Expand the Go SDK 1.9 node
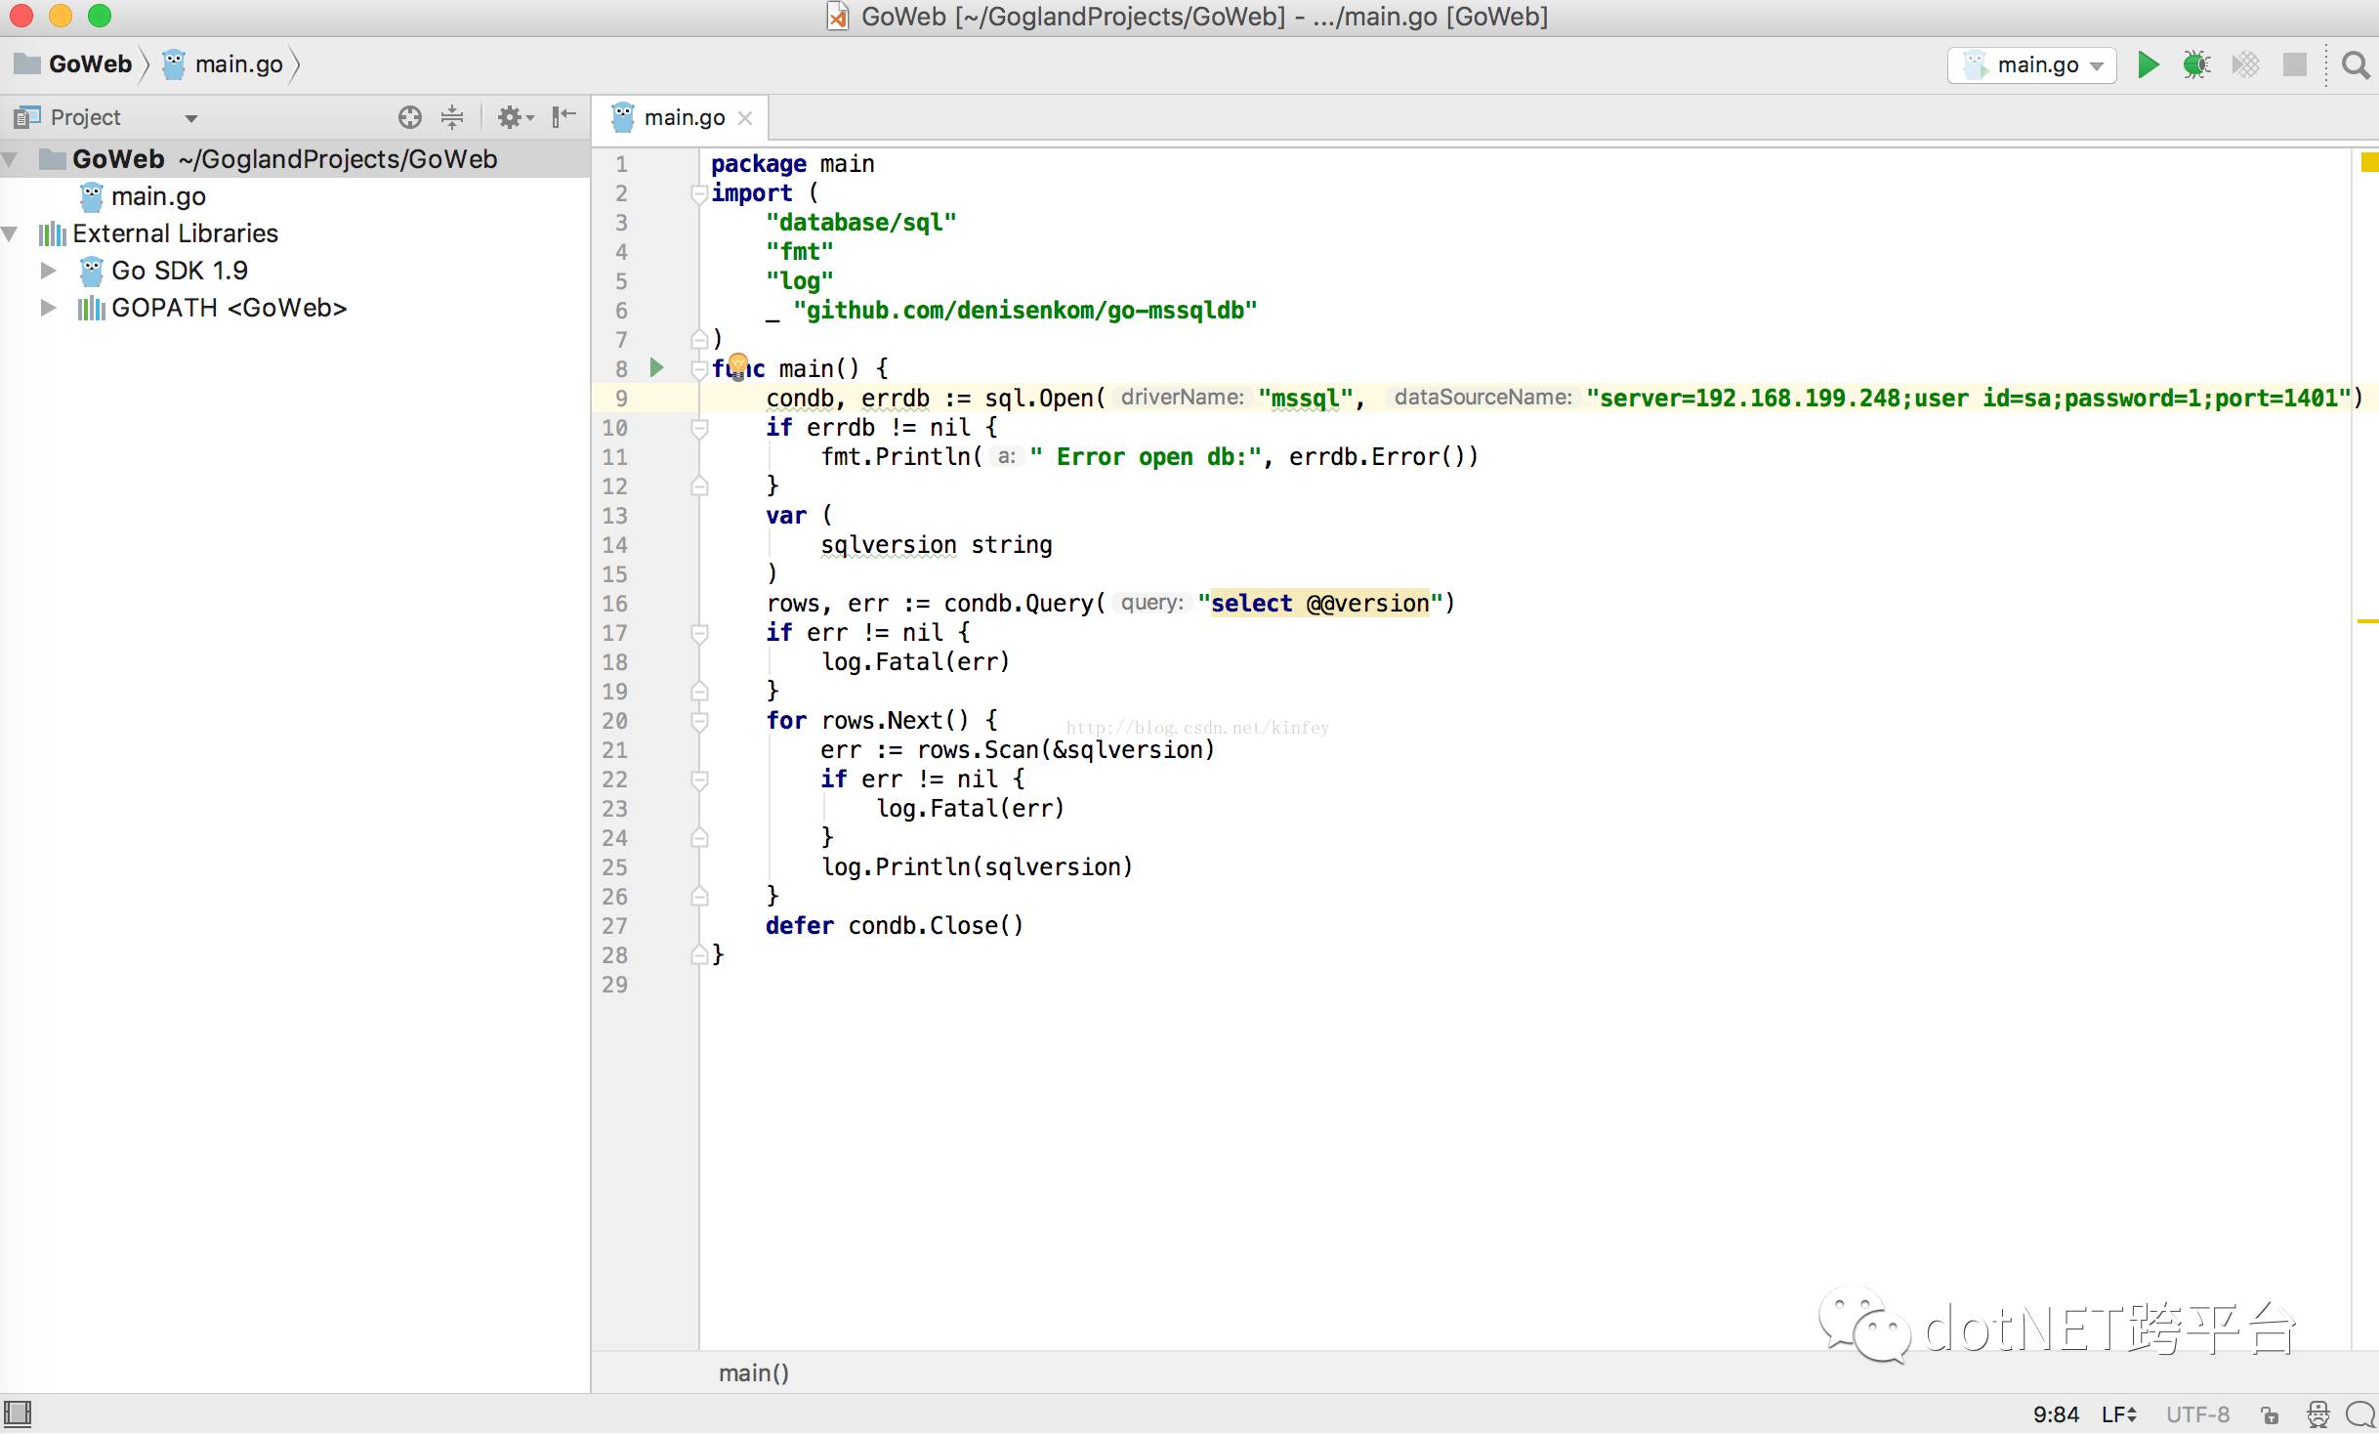 click(x=48, y=271)
